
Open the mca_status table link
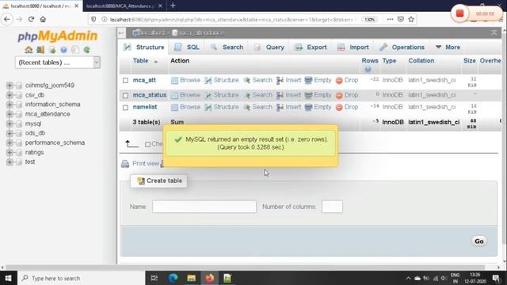[150, 95]
